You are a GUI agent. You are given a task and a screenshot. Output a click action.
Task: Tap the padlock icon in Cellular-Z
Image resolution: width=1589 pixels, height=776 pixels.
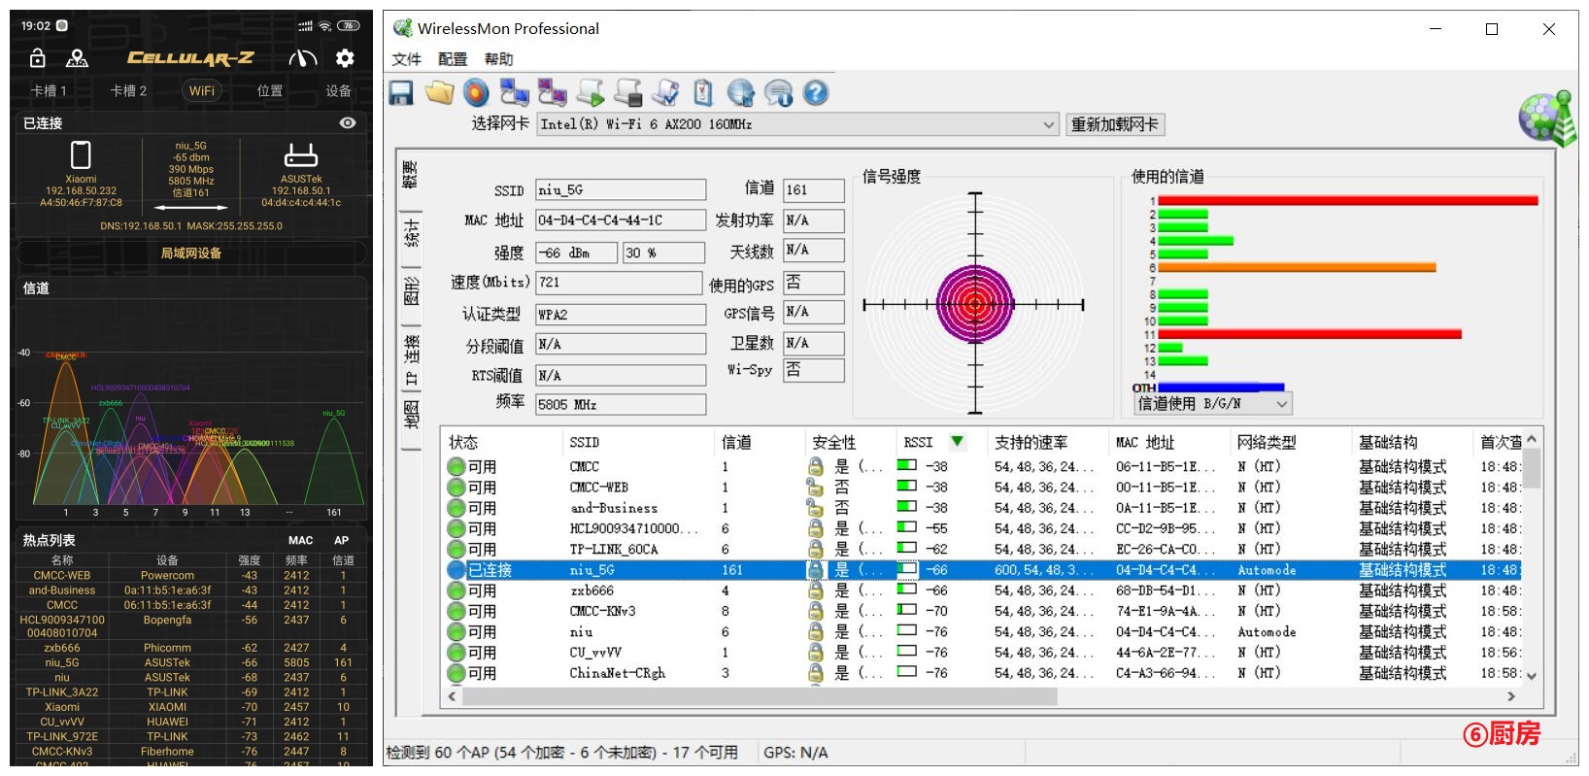point(38,58)
